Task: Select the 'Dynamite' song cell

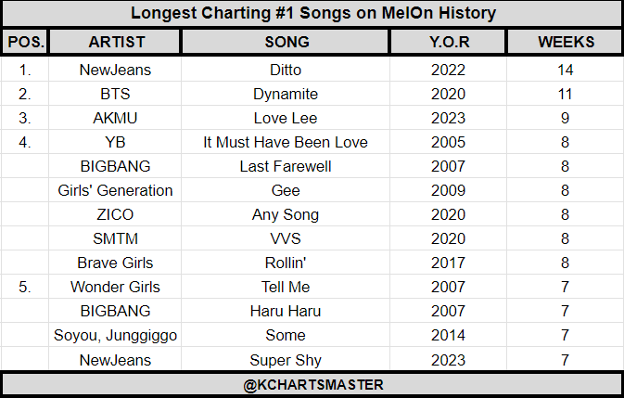Action: [x=286, y=94]
